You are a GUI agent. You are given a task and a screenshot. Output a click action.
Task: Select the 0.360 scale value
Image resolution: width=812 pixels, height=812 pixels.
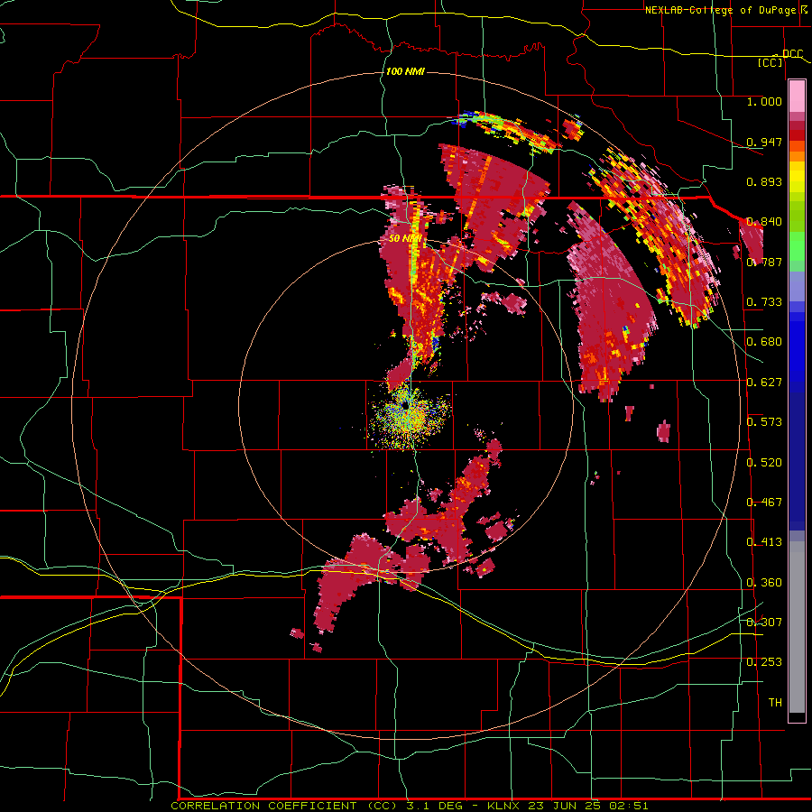764,583
